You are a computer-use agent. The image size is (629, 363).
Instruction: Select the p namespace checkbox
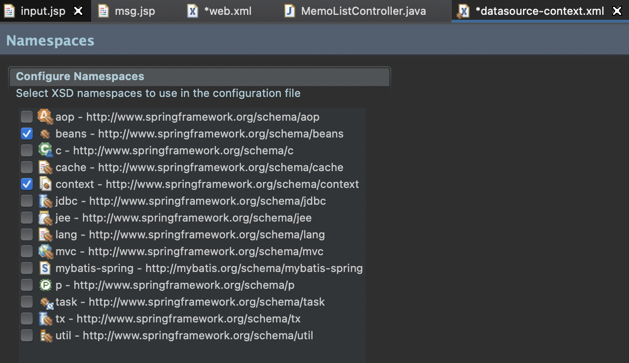tap(27, 285)
